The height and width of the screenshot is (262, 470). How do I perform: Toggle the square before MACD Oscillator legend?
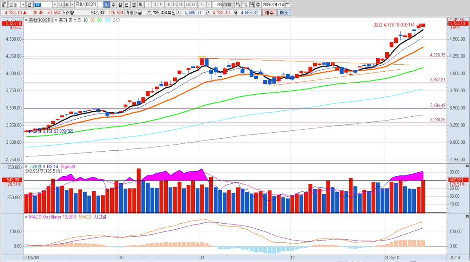click(x=26, y=217)
